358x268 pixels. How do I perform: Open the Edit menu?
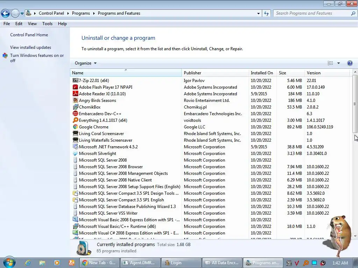pyautogui.click(x=19, y=24)
